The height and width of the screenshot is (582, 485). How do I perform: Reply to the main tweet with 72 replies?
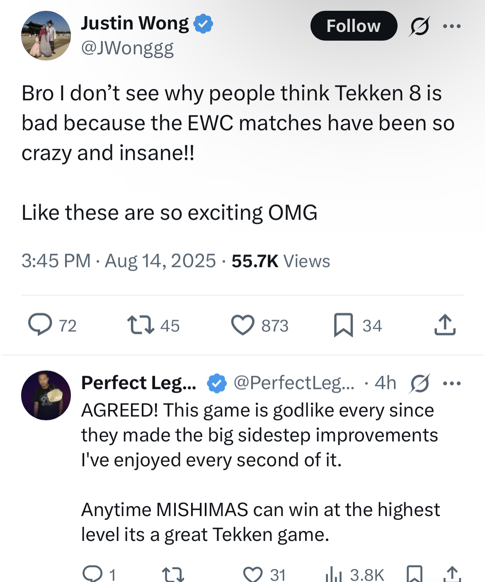point(40,325)
